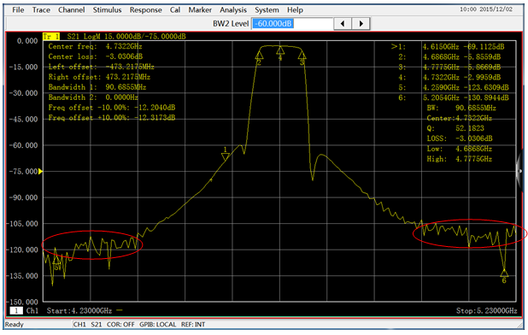Screen dimensions: 528x335
Task: Select marker 6 triangle near lower right
Action: point(504,273)
